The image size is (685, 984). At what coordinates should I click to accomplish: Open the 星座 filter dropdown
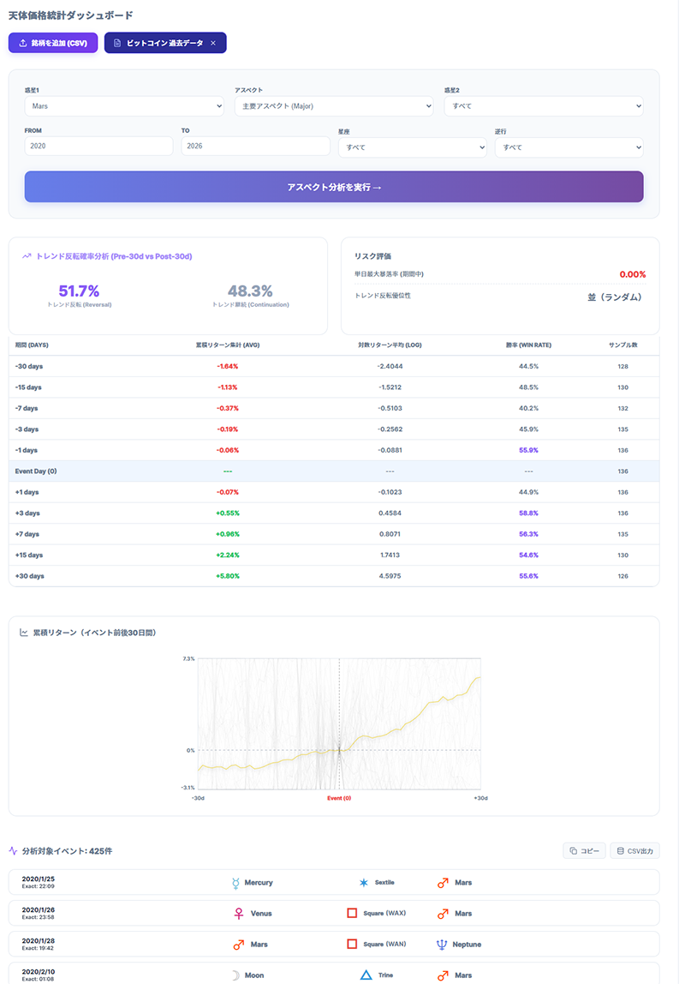click(412, 147)
